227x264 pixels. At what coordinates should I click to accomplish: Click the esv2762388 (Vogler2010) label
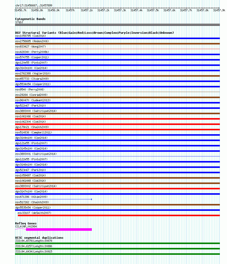(33, 73)
